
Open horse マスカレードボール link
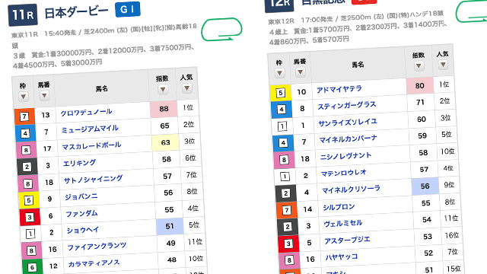pyautogui.click(x=91, y=145)
